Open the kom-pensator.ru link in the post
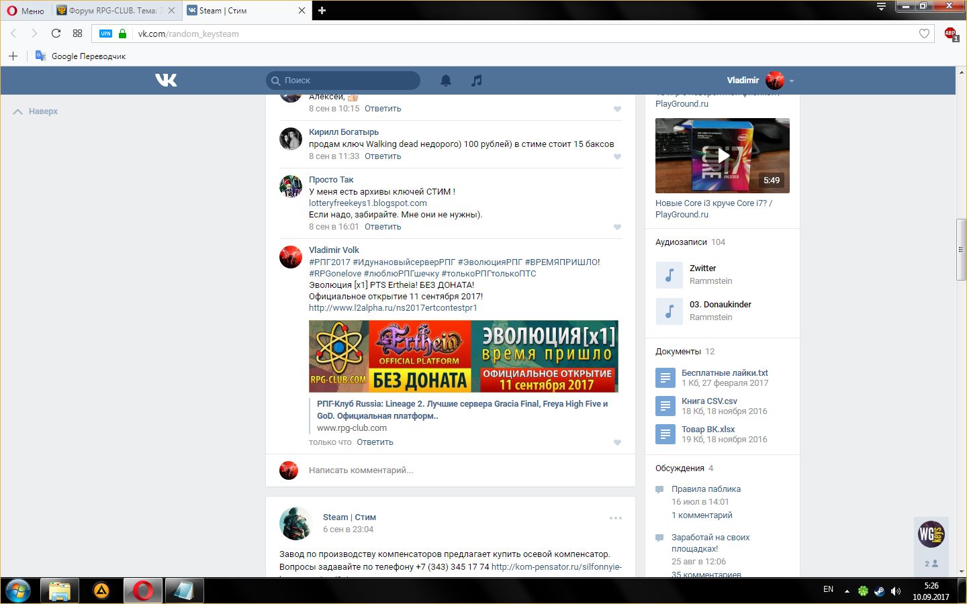Viewport: 967px width, 604px height. click(557, 567)
